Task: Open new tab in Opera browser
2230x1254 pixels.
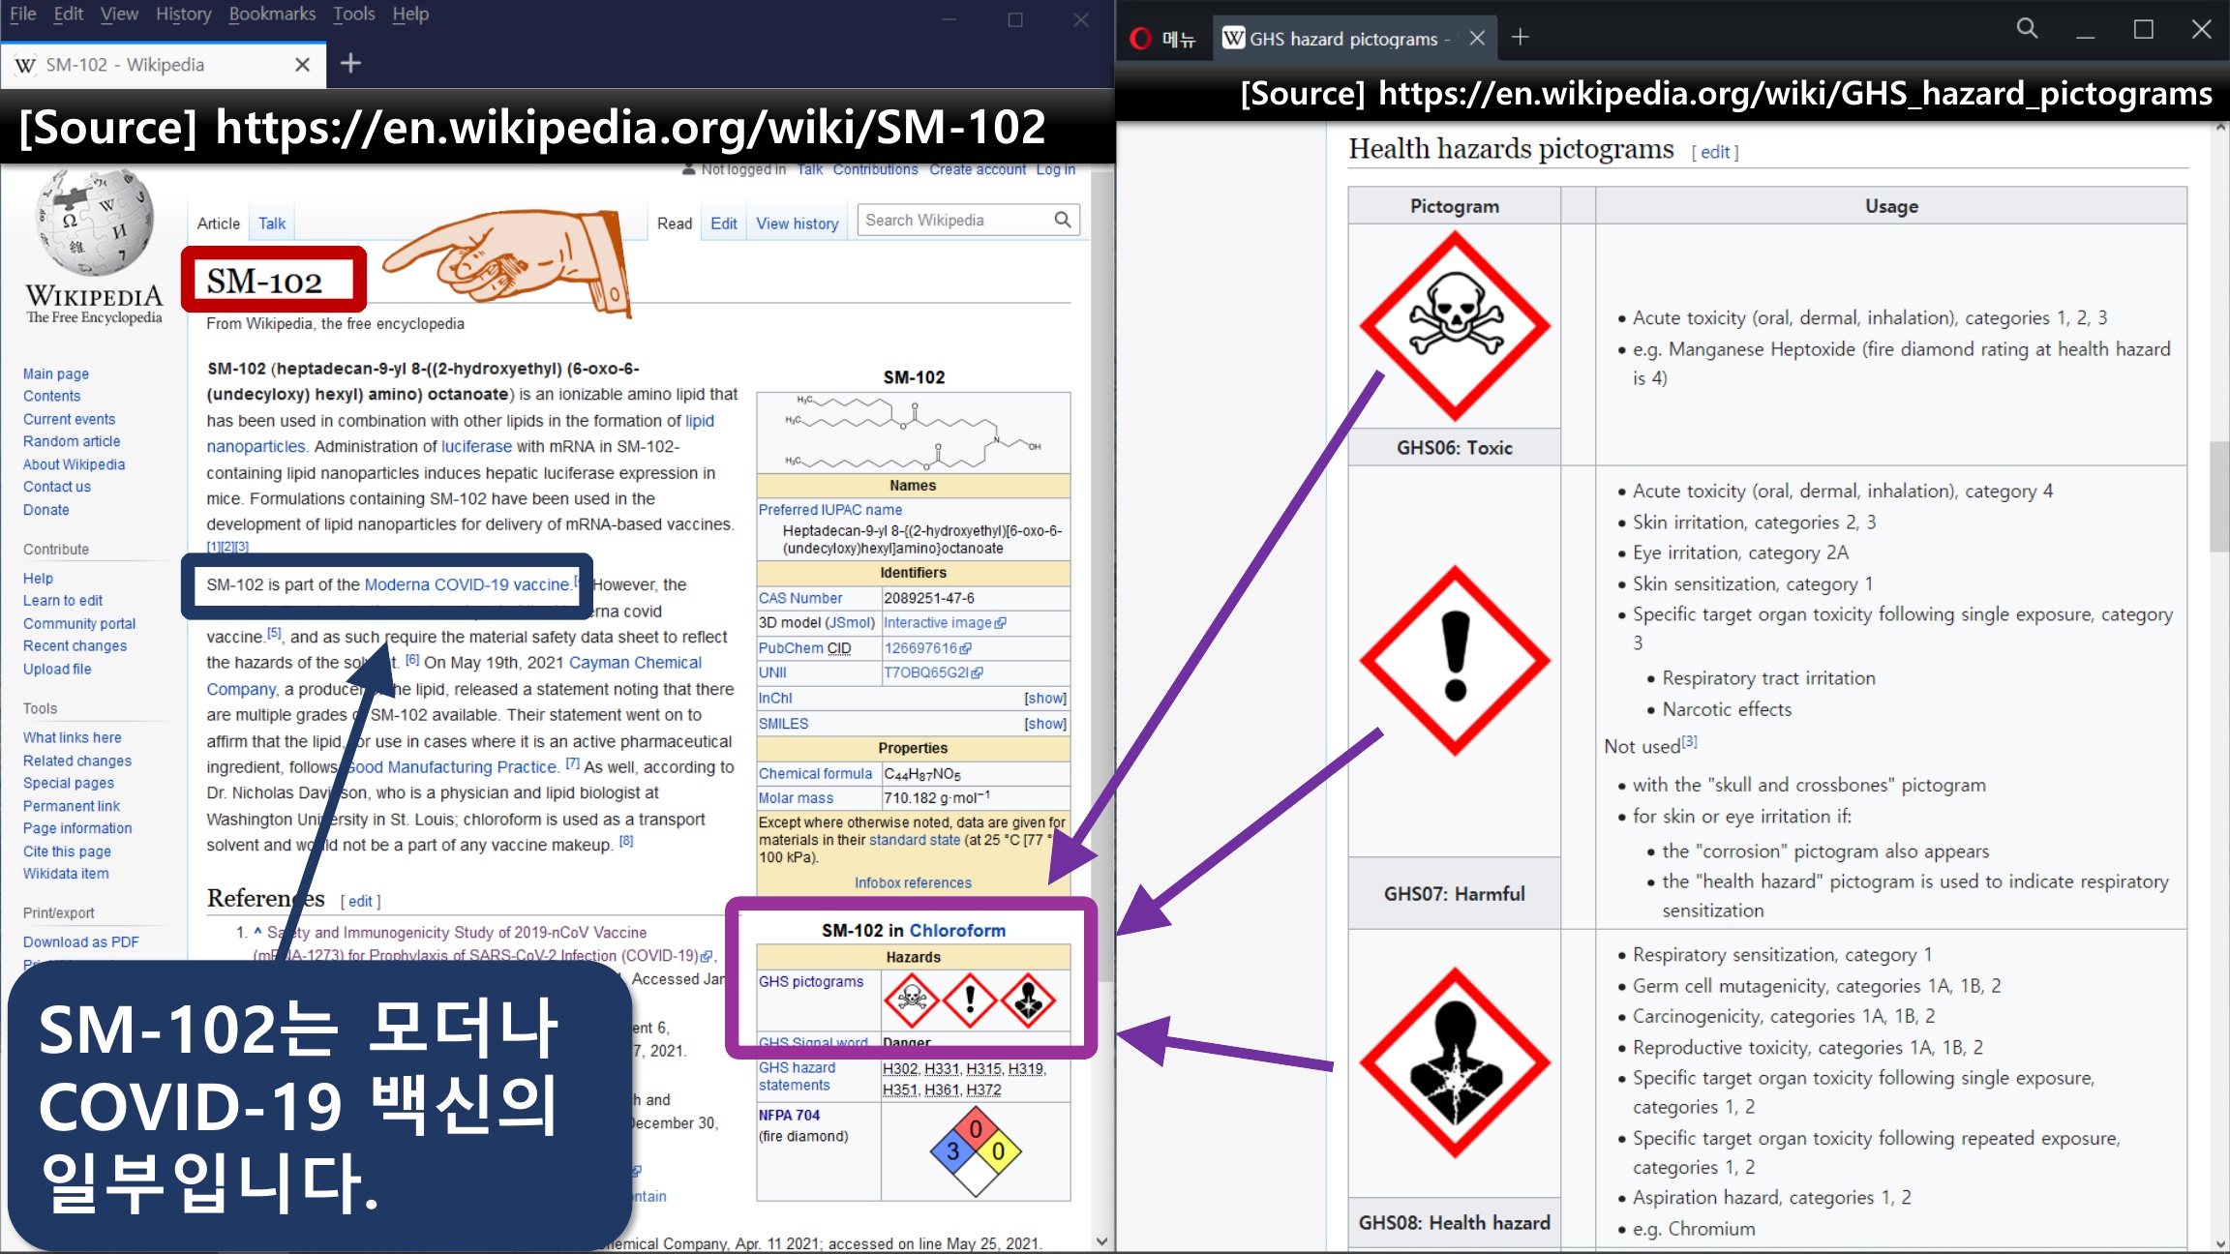Action: click(x=1521, y=38)
